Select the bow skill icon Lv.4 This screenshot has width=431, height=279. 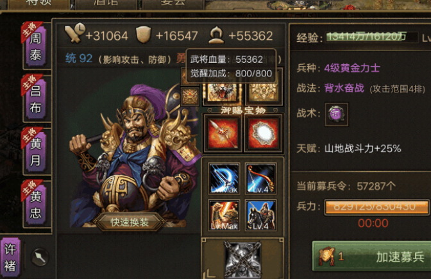point(260,179)
